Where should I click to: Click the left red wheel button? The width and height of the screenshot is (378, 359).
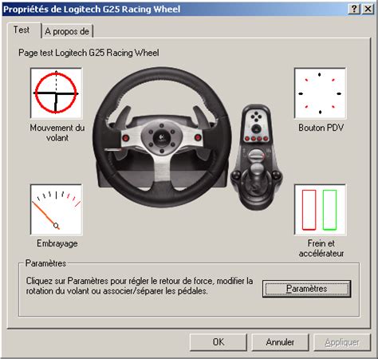click(126, 138)
